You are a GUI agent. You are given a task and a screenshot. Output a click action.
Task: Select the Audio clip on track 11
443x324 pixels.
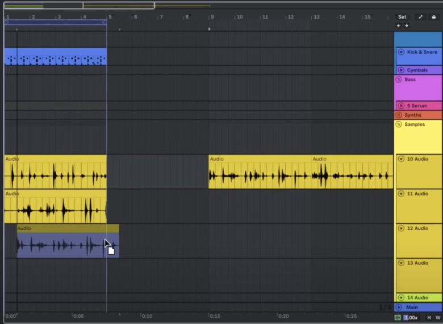coord(56,206)
